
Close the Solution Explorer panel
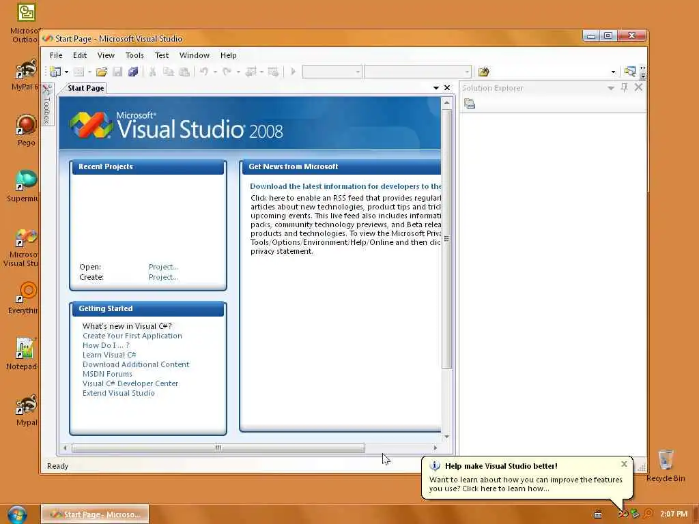[x=638, y=88]
